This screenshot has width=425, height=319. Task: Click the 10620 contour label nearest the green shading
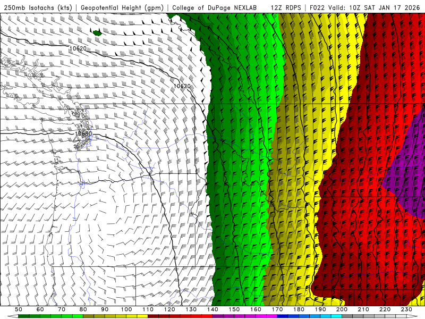(x=182, y=86)
